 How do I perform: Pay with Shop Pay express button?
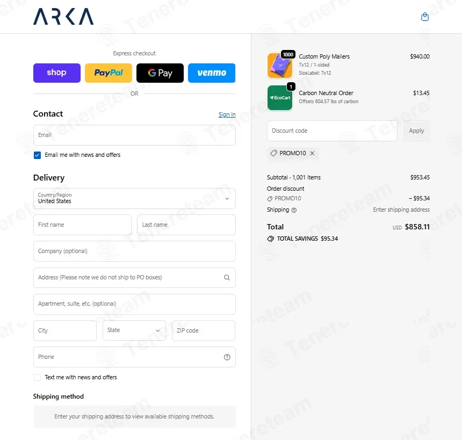click(57, 73)
